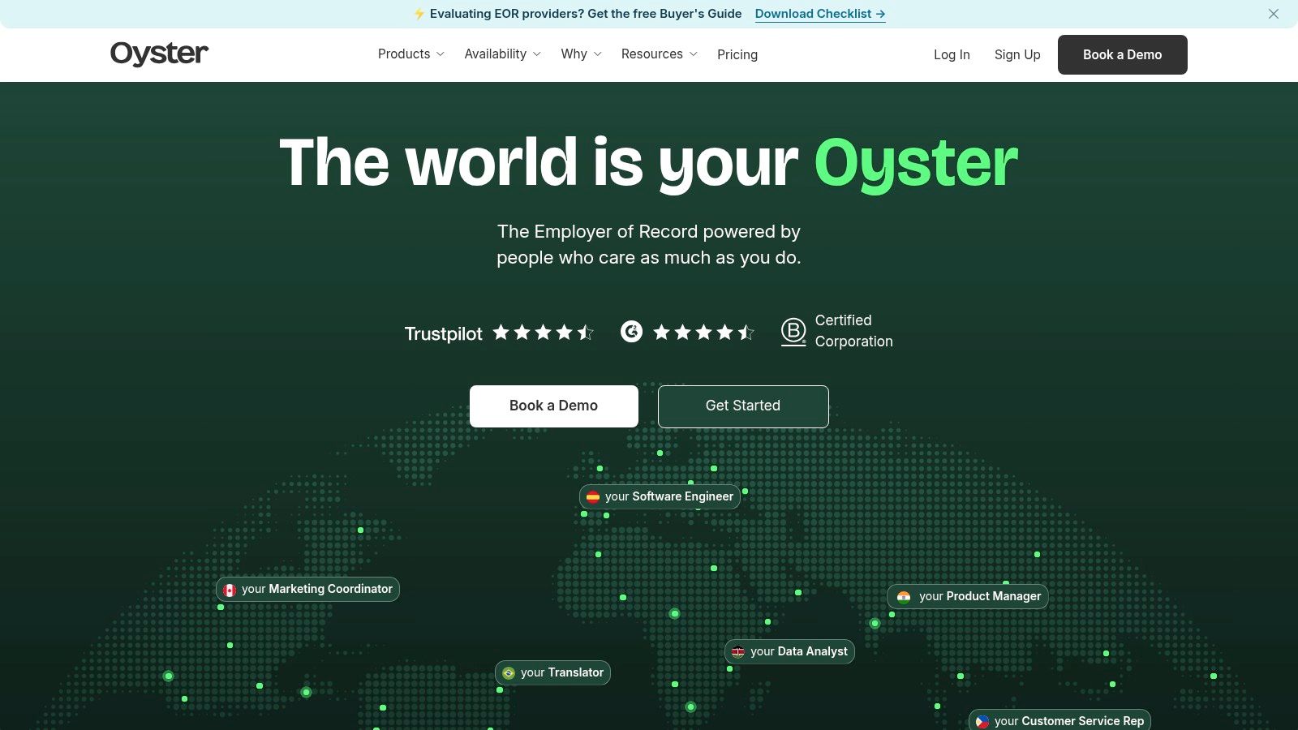Click the Oyster logo in header

pos(159,54)
